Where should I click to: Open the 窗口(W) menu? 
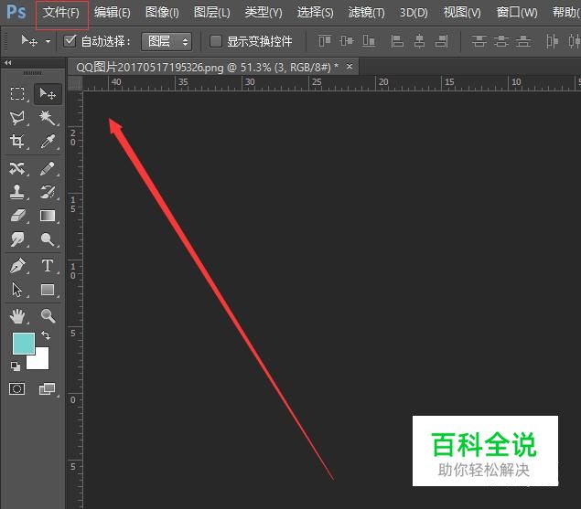[x=517, y=13]
